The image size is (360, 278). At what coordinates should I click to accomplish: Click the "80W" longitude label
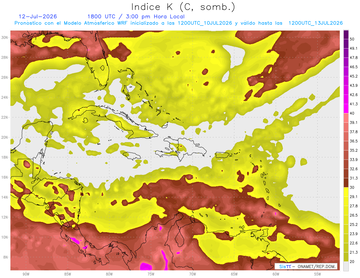tap(109, 274)
